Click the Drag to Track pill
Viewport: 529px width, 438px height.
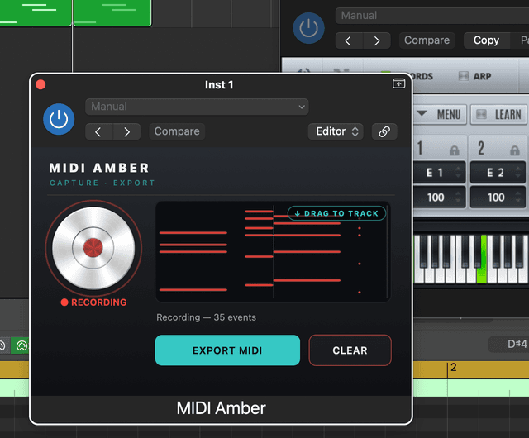[336, 213]
